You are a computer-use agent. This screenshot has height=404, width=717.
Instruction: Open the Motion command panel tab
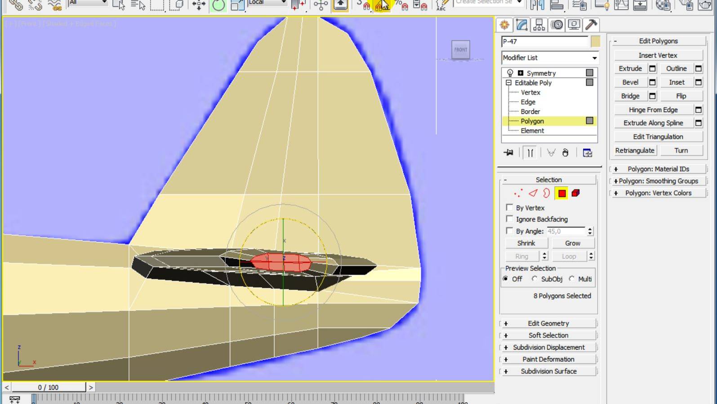click(557, 25)
